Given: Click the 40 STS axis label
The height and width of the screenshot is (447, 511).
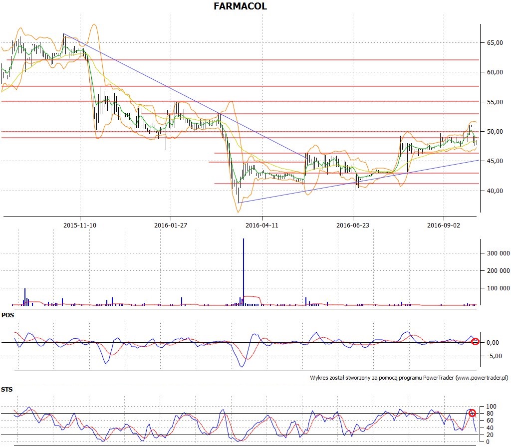Looking at the screenshot, I should coord(490,428).
